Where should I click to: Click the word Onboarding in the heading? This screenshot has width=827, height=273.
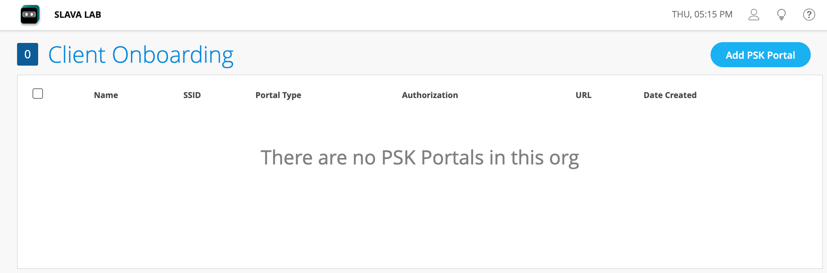click(x=172, y=55)
